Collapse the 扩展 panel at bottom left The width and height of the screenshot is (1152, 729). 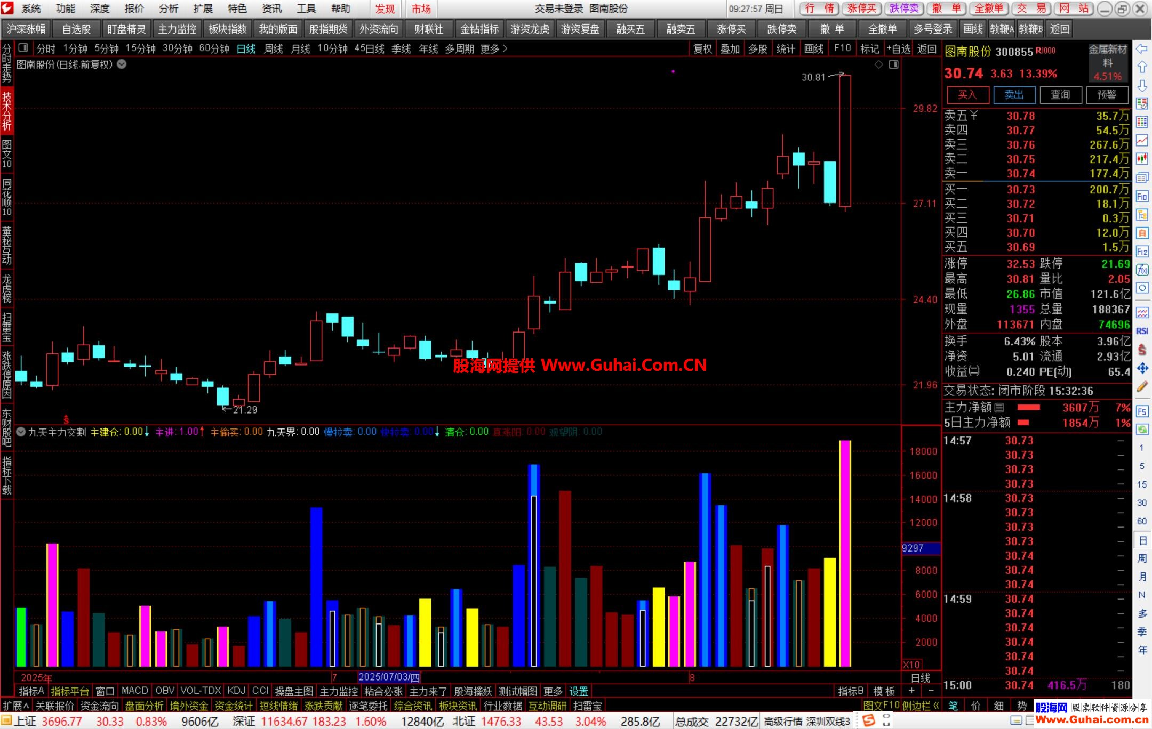15,706
